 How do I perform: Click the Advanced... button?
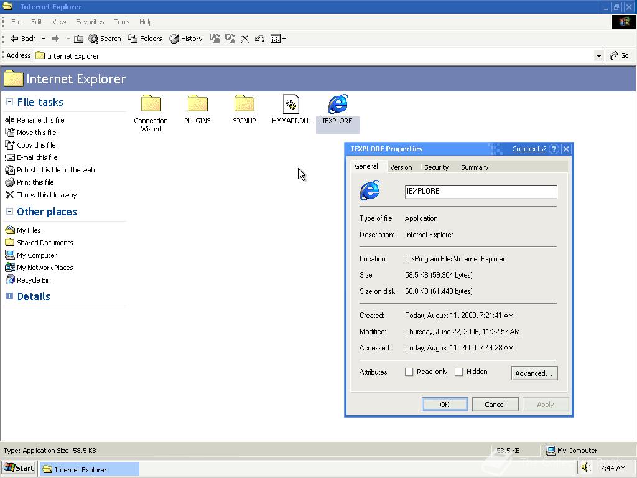[x=534, y=373]
